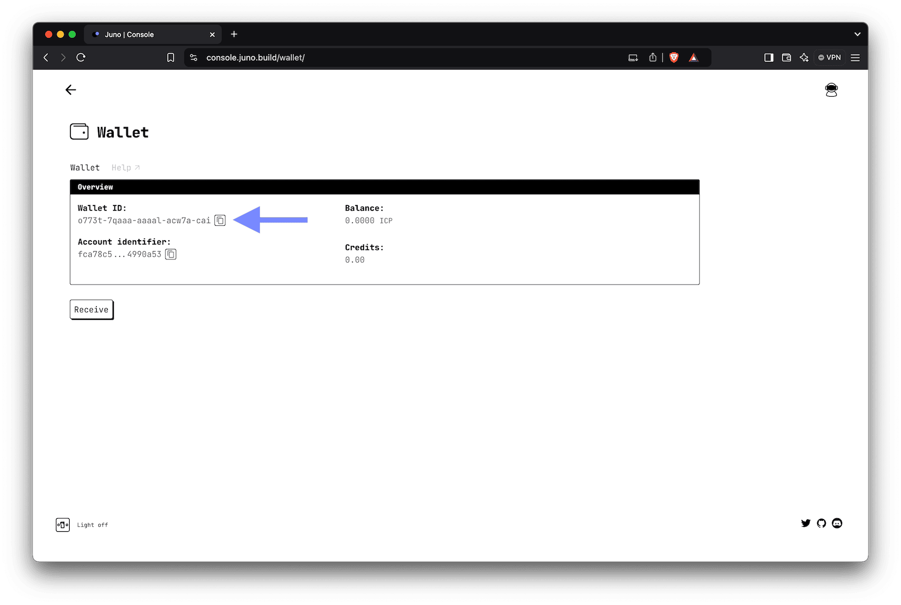Open Juno's Twitter profile in the footer

coord(805,523)
